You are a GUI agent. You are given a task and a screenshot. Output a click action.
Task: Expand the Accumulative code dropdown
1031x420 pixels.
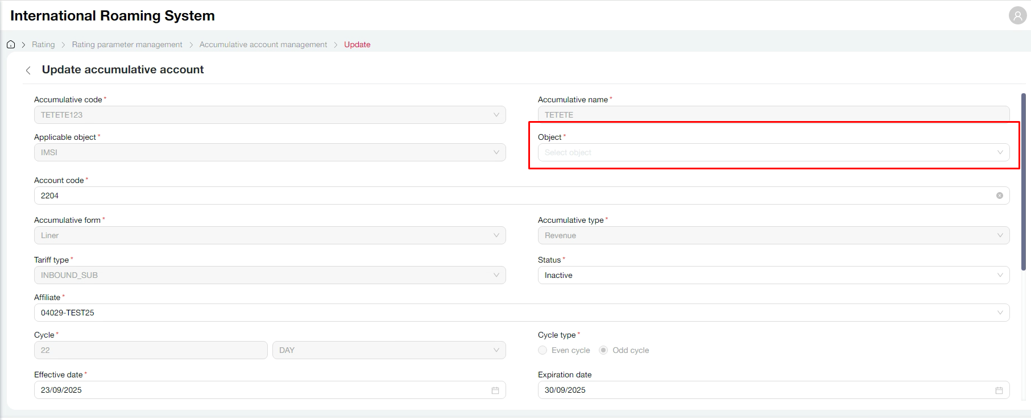[270, 115]
